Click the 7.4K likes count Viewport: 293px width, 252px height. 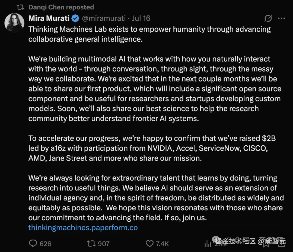click(x=162, y=244)
